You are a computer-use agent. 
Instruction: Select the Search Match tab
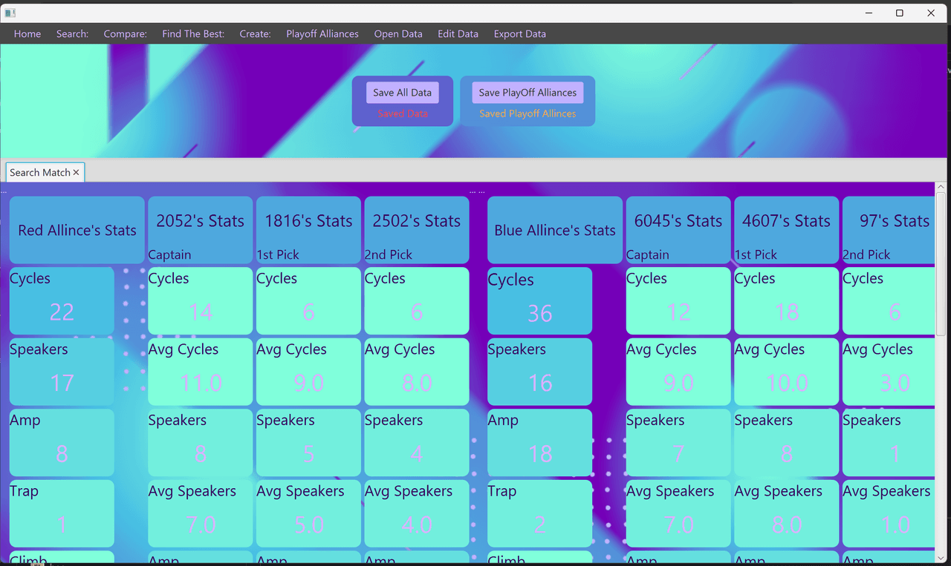(40, 173)
